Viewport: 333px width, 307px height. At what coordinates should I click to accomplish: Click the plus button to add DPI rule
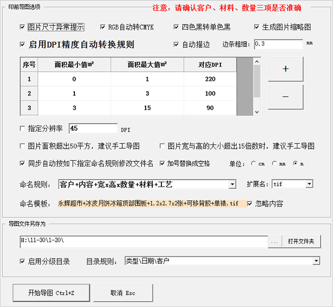click(285, 69)
